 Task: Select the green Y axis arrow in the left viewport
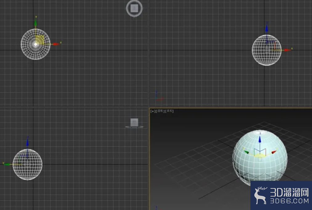click(7, 164)
